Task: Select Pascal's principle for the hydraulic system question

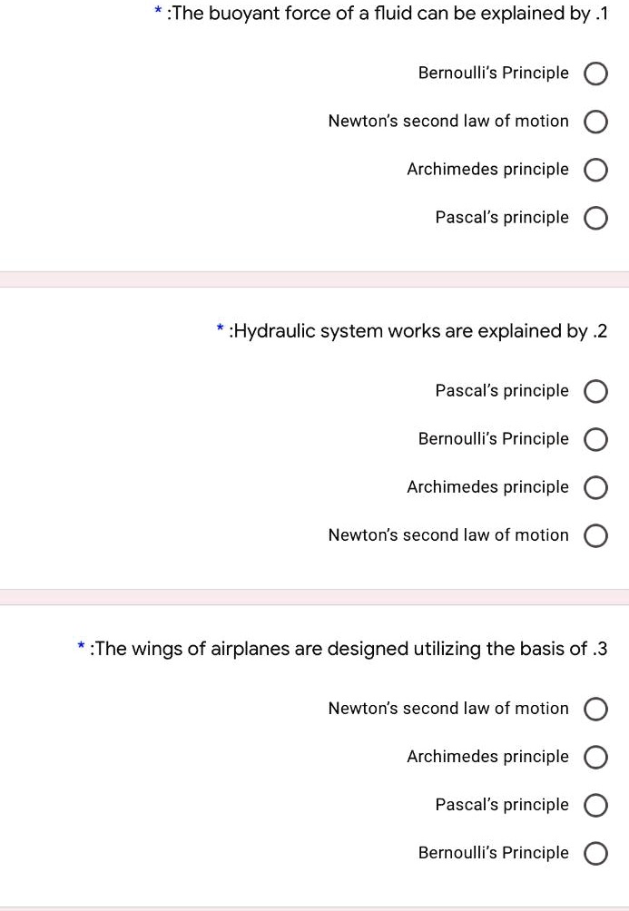Action: point(596,391)
